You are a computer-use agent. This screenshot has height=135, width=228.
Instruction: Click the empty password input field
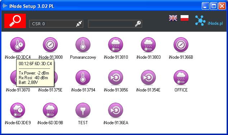point(115,24)
